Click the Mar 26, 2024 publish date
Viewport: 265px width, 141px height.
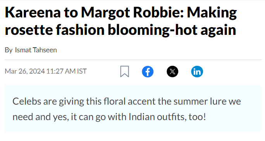(25, 71)
